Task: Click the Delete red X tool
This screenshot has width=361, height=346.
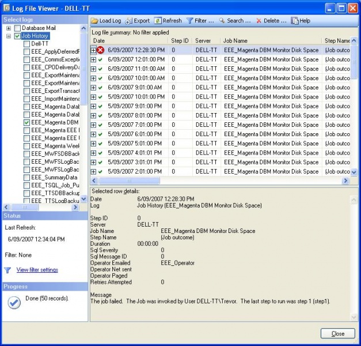Action: point(259,21)
